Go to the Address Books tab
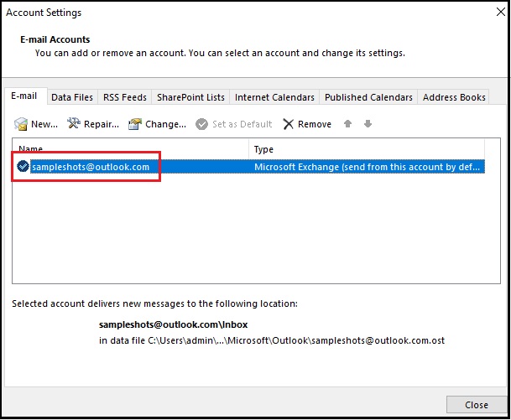511x420 pixels. (454, 97)
